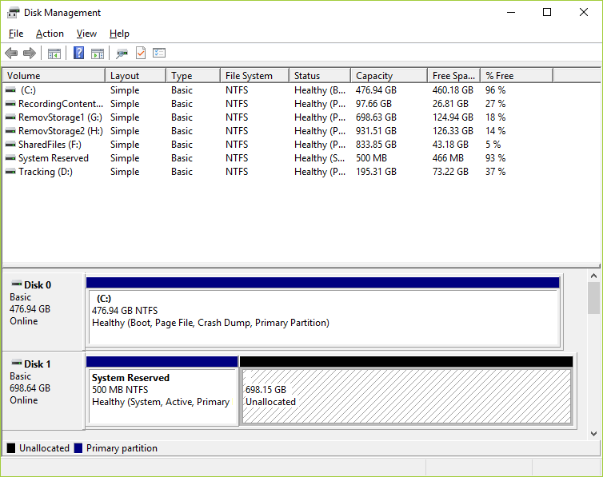The width and height of the screenshot is (603, 477).
Task: Click the RecordingContent volume drive icon
Action: coord(10,104)
